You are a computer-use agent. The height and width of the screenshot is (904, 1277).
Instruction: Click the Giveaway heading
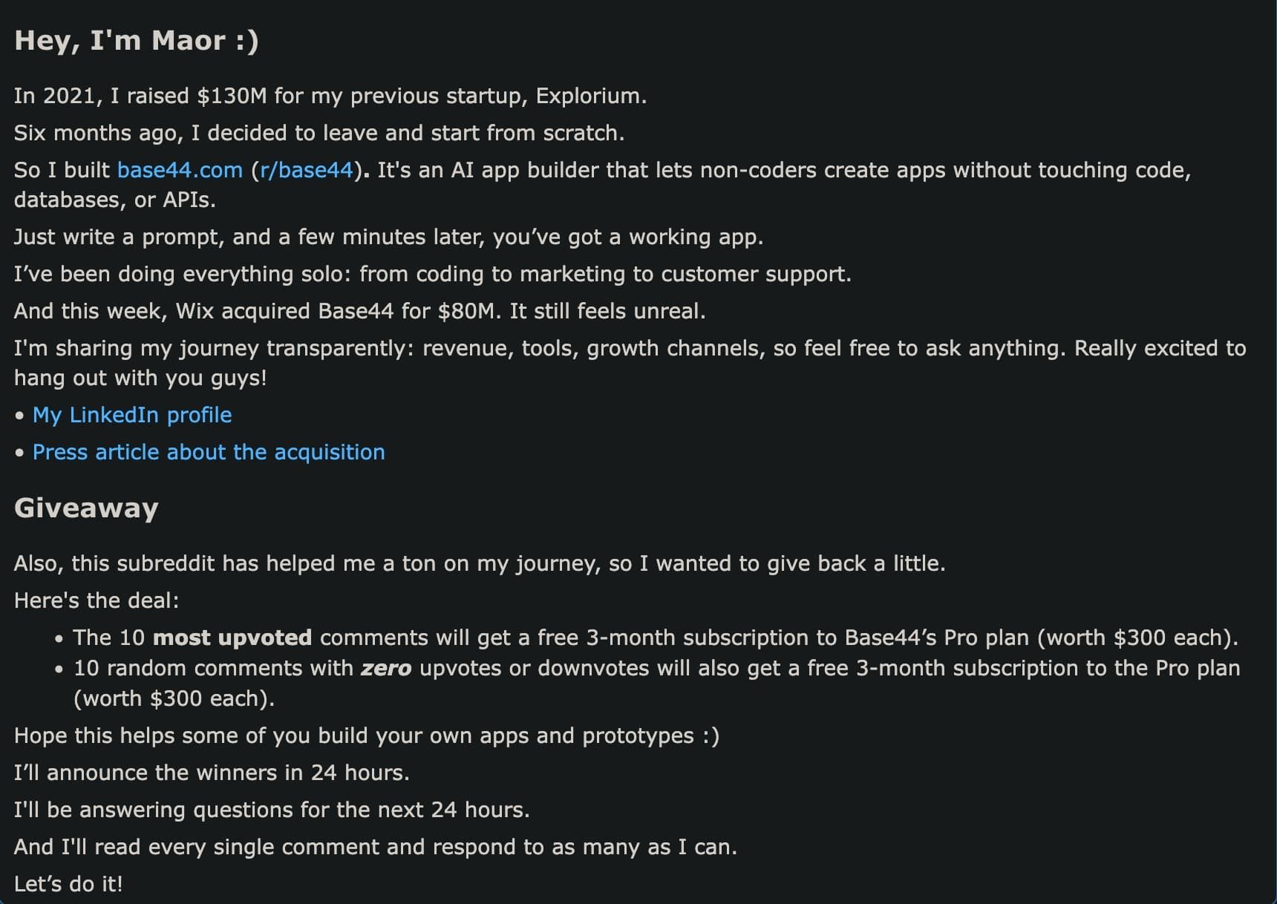(x=86, y=508)
